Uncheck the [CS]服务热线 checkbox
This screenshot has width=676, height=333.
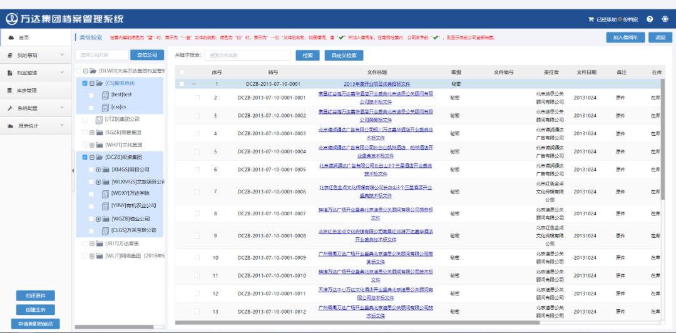(85, 83)
